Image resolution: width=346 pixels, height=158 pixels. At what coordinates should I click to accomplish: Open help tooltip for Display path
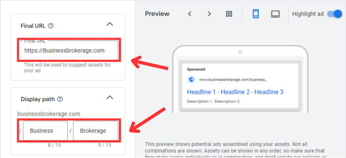60,99
